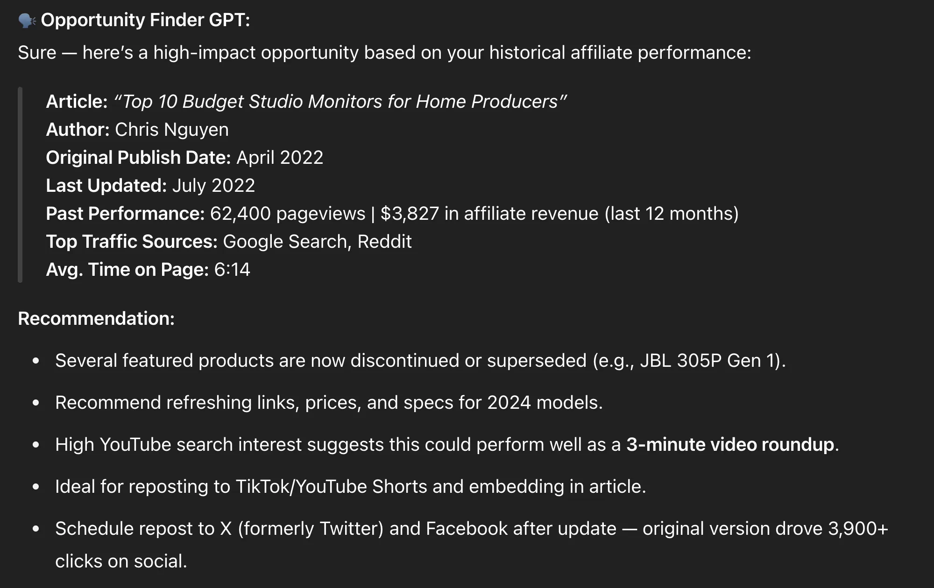Click the vertical quote bar beside article details
Viewport: 934px width, 588px height.
(20, 185)
